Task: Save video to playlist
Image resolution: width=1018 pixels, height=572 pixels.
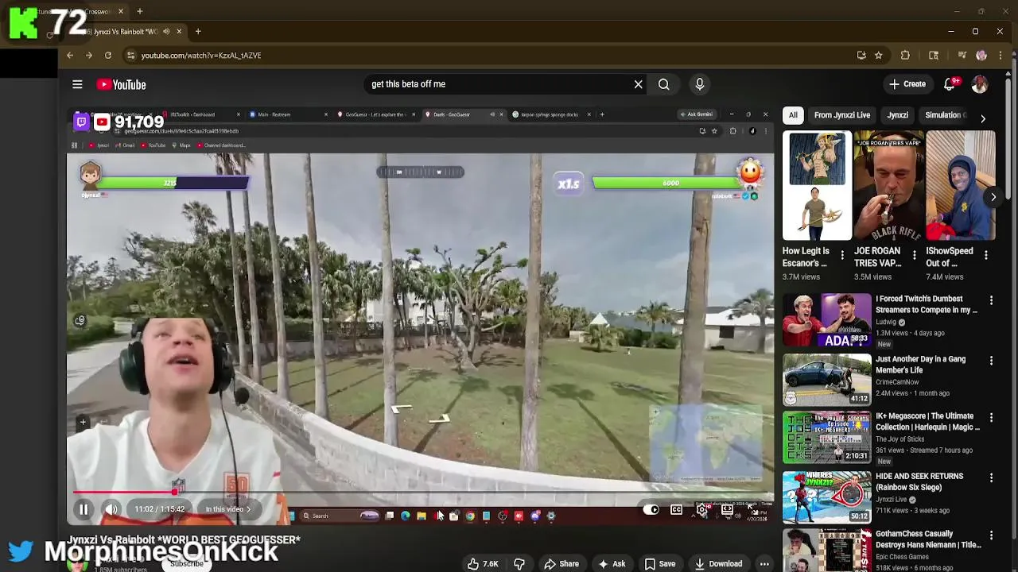Action: pyautogui.click(x=660, y=564)
